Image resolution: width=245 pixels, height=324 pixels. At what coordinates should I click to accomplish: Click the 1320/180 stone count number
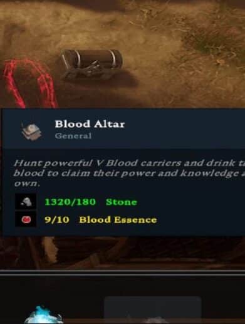tap(70, 202)
